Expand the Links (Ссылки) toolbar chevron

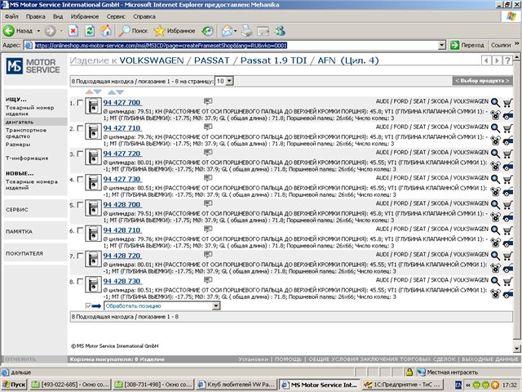(x=516, y=43)
